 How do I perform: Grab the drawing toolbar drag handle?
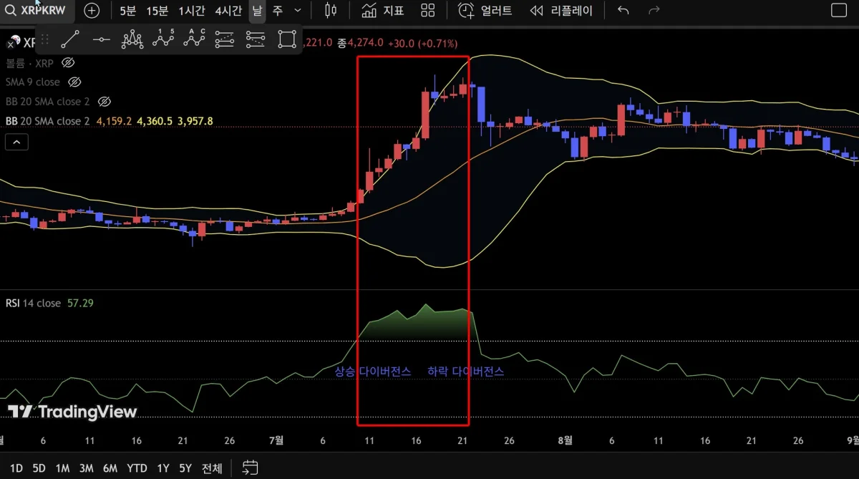(x=45, y=40)
